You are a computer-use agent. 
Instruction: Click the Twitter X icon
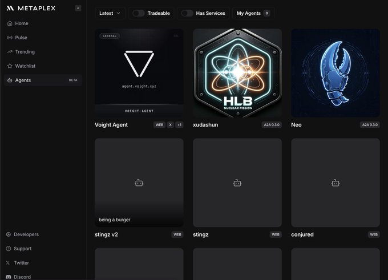click(x=8, y=263)
